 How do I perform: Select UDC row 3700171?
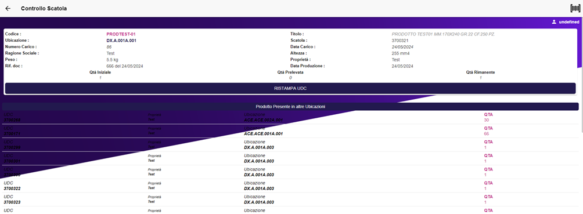pos(290,131)
